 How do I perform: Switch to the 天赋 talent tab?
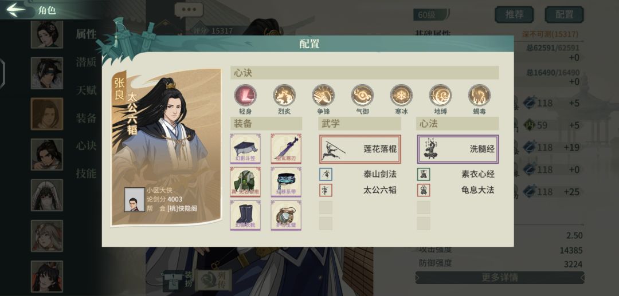86,90
